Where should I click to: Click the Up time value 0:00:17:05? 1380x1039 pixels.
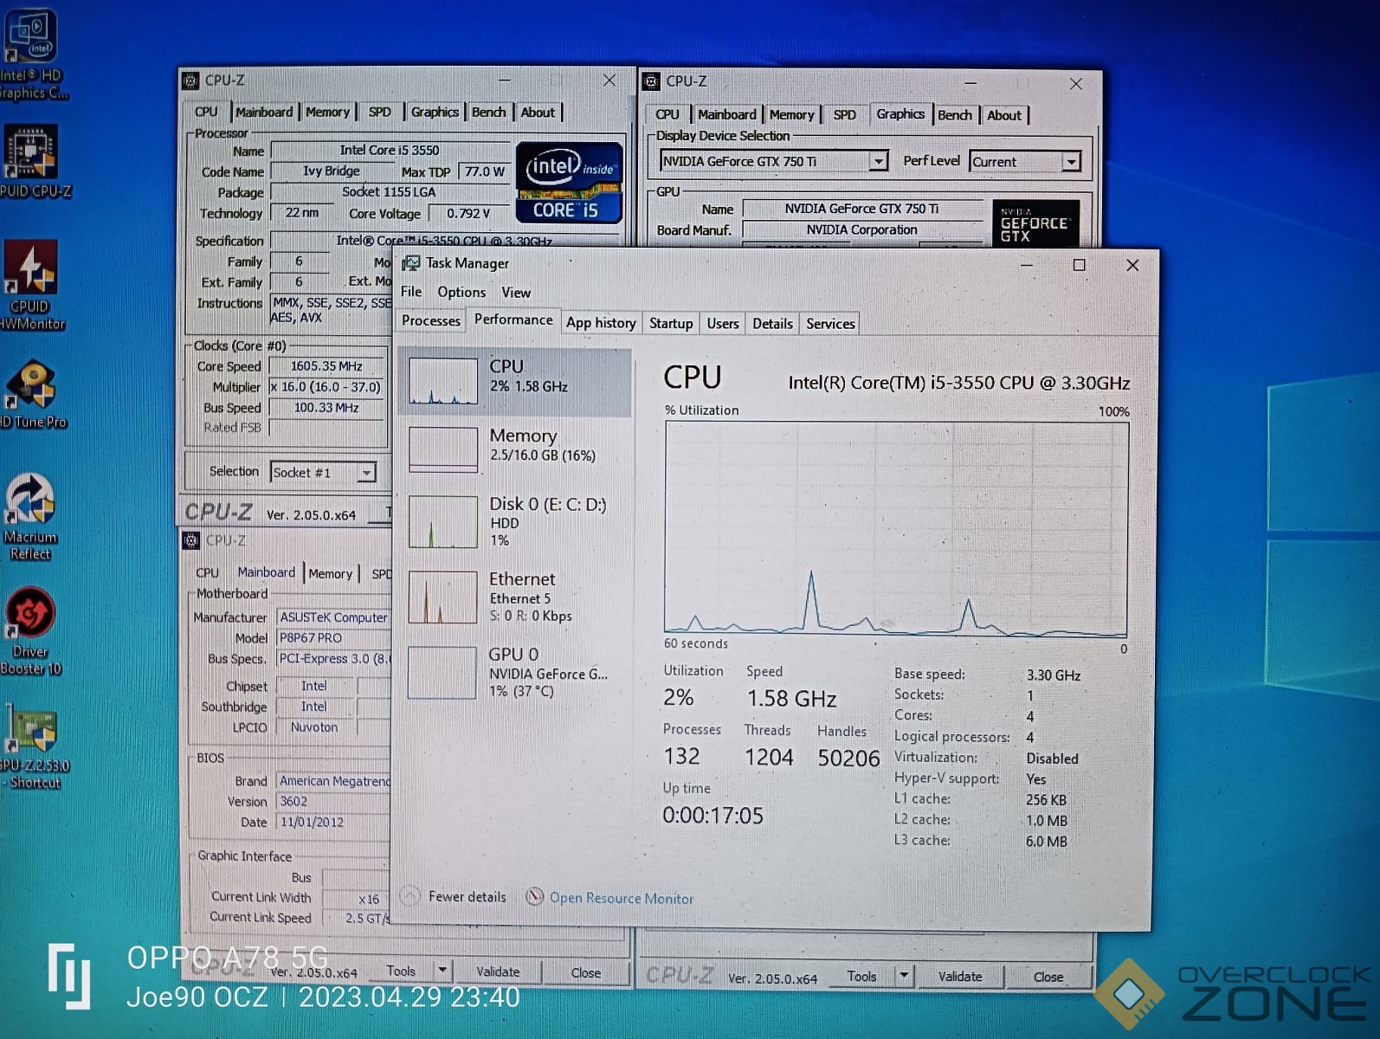point(713,816)
